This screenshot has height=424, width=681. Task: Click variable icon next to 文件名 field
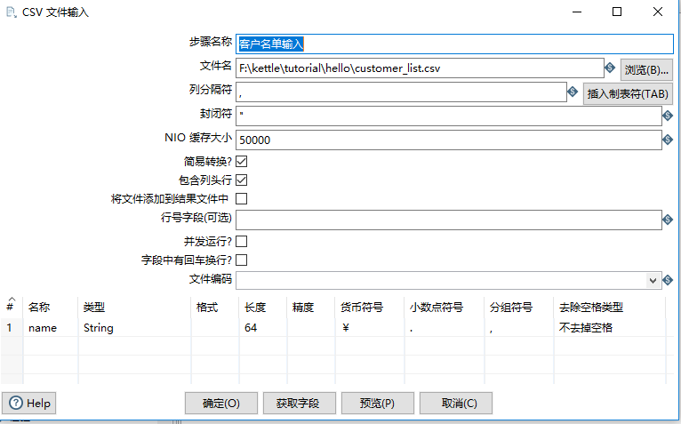coord(610,68)
